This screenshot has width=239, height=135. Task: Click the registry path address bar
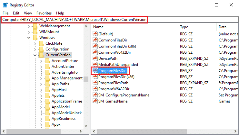point(119,20)
